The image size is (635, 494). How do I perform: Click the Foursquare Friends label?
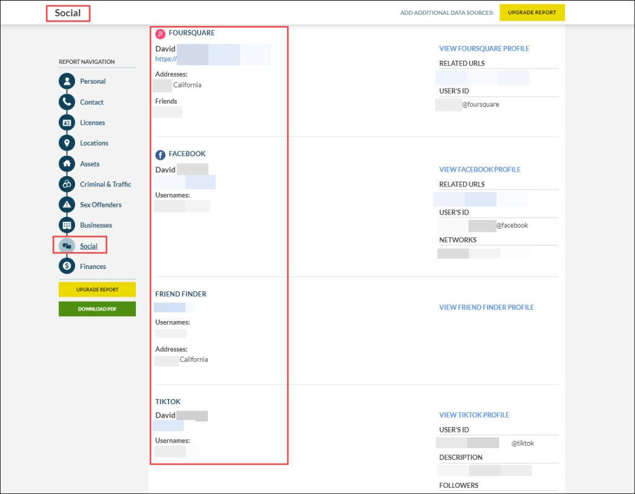(166, 101)
